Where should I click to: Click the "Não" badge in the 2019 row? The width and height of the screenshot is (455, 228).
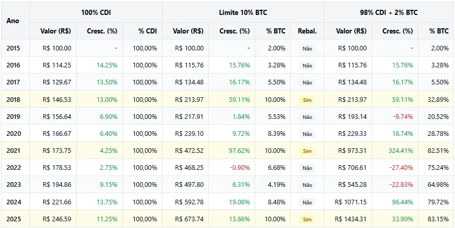(307, 117)
